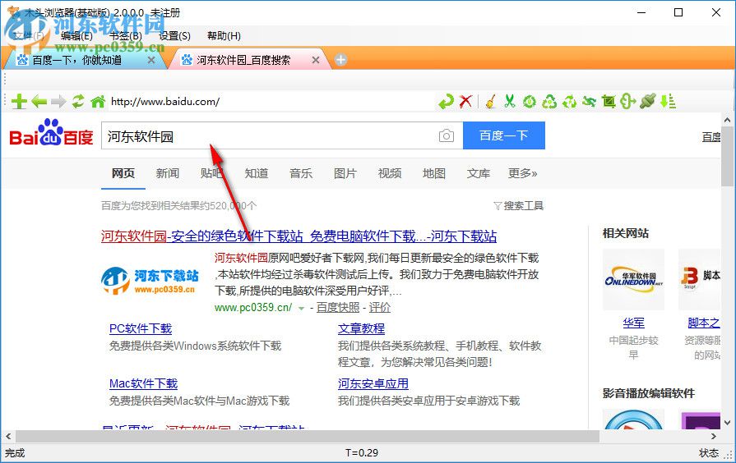Screen dimensions: 736x463
Task: Switch to 视频 results
Action: pos(390,173)
